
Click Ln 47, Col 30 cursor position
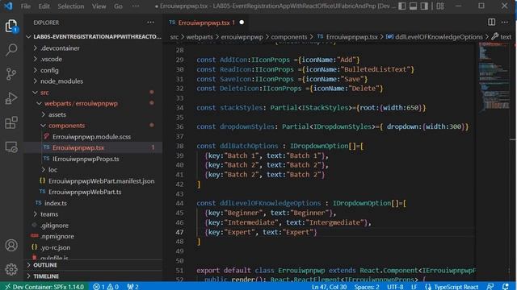coord(329,287)
